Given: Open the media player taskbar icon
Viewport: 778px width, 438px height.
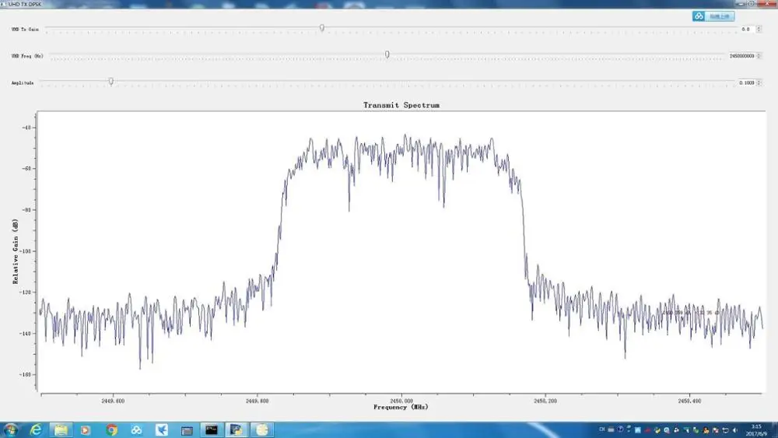Looking at the screenshot, I should point(86,429).
